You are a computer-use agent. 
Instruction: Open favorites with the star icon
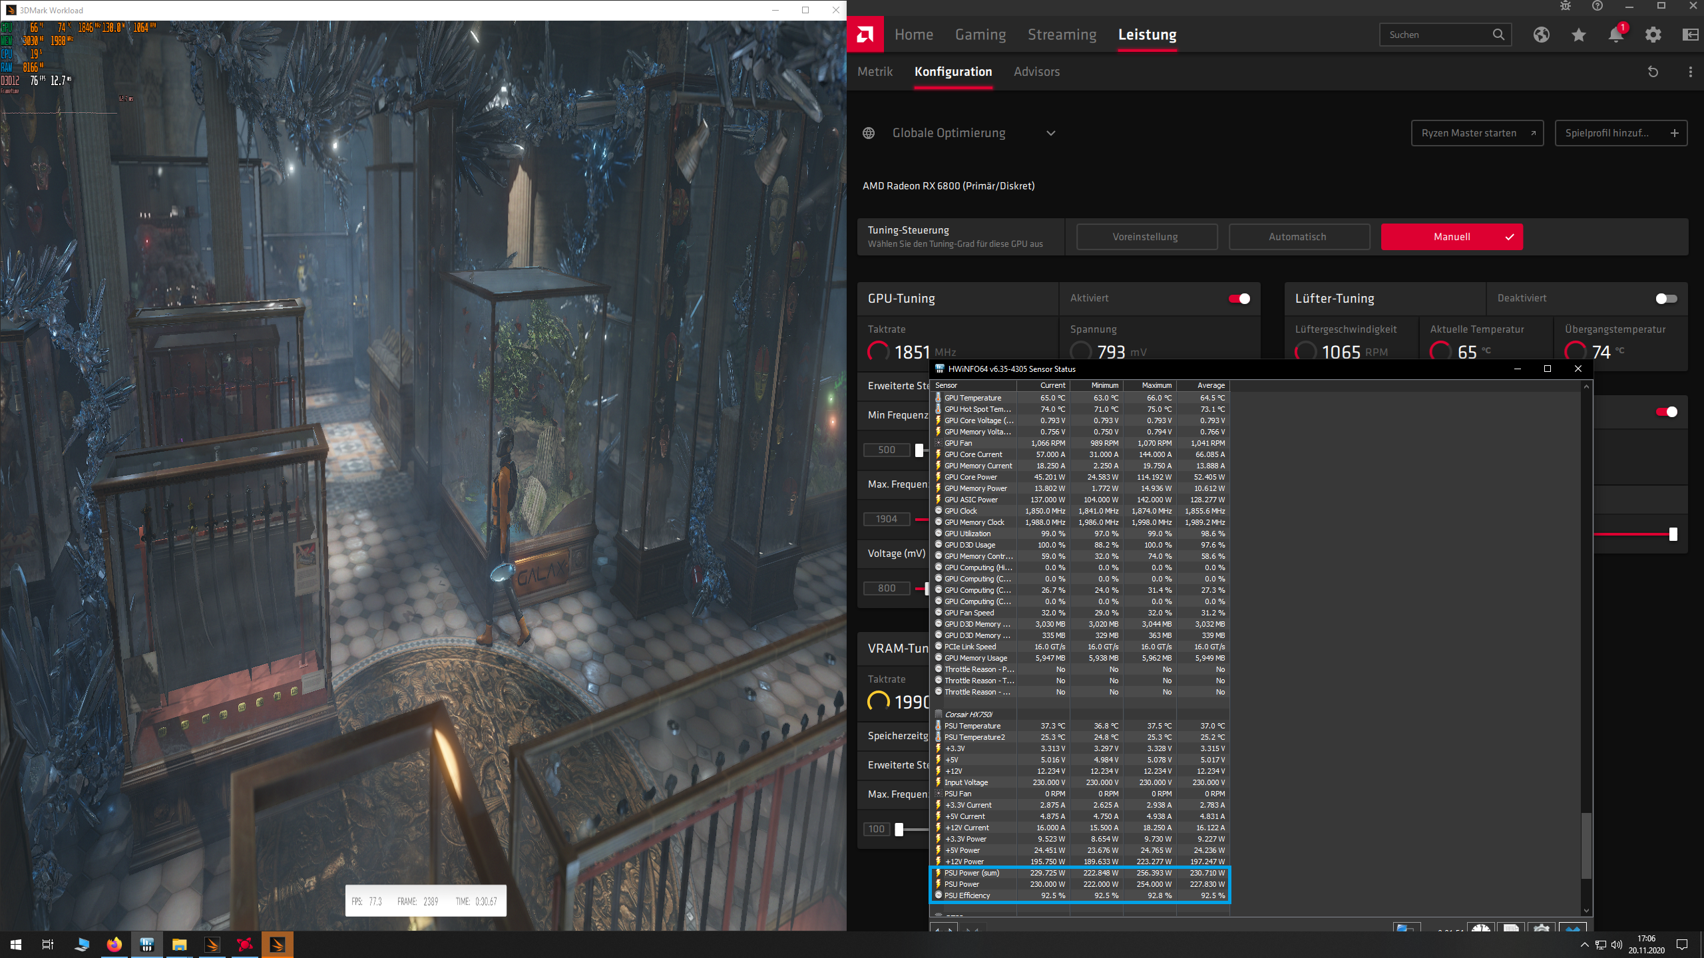click(1579, 35)
